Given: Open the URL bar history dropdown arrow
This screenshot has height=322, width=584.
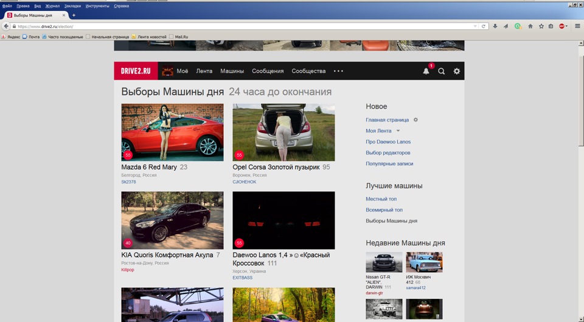Looking at the screenshot, I should (x=475, y=26).
